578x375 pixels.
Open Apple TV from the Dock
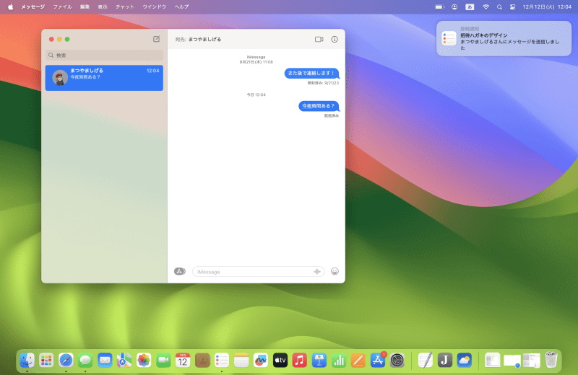pos(280,360)
